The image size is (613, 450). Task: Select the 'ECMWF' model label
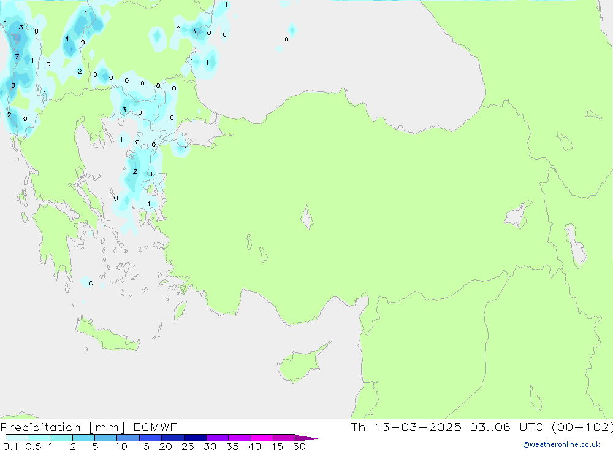[x=155, y=427]
